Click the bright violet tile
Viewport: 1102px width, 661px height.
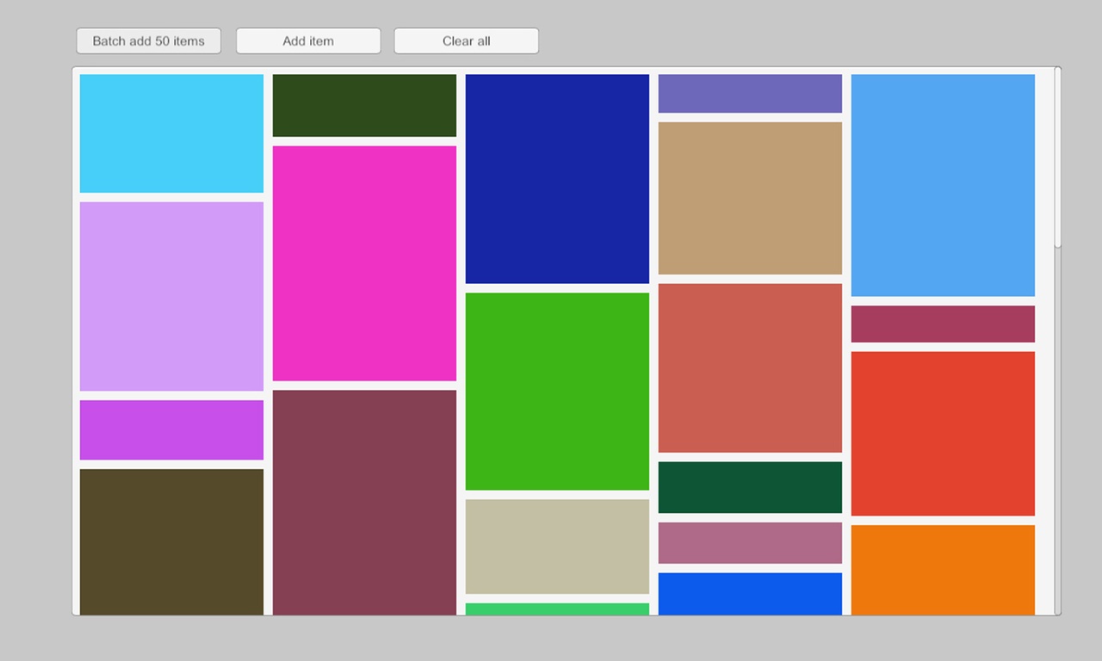[x=171, y=429]
